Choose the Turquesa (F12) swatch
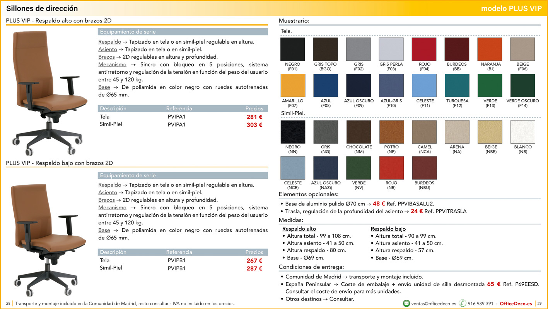 (457, 85)
